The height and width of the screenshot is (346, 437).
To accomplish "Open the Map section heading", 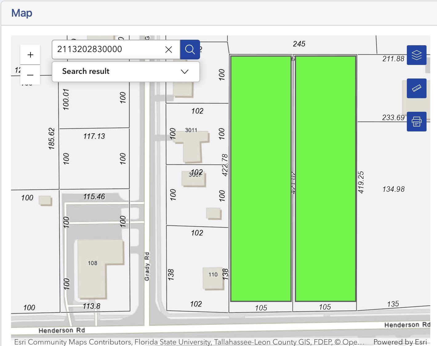I will point(22,13).
